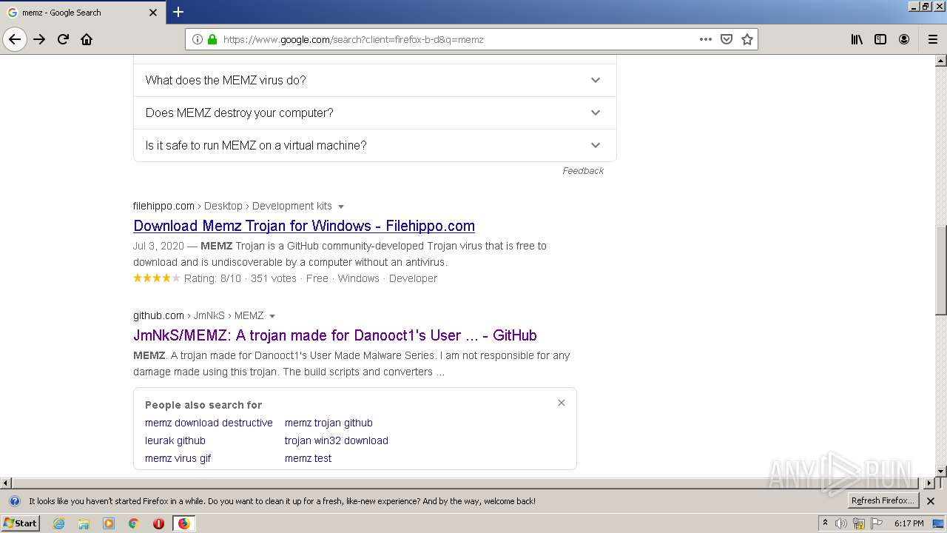Open the Firefox hamburger menu
This screenshot has width=947, height=533.
(x=932, y=39)
